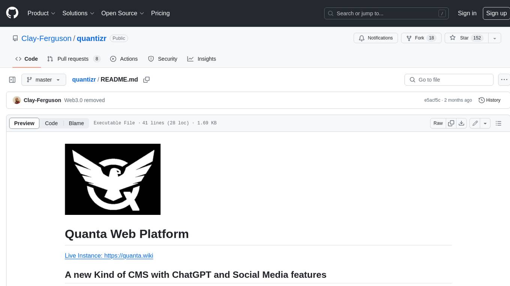Screen dimensions: 510x286
Task: Click the Clay-Ferguson avatar image
Action: [x=16, y=100]
